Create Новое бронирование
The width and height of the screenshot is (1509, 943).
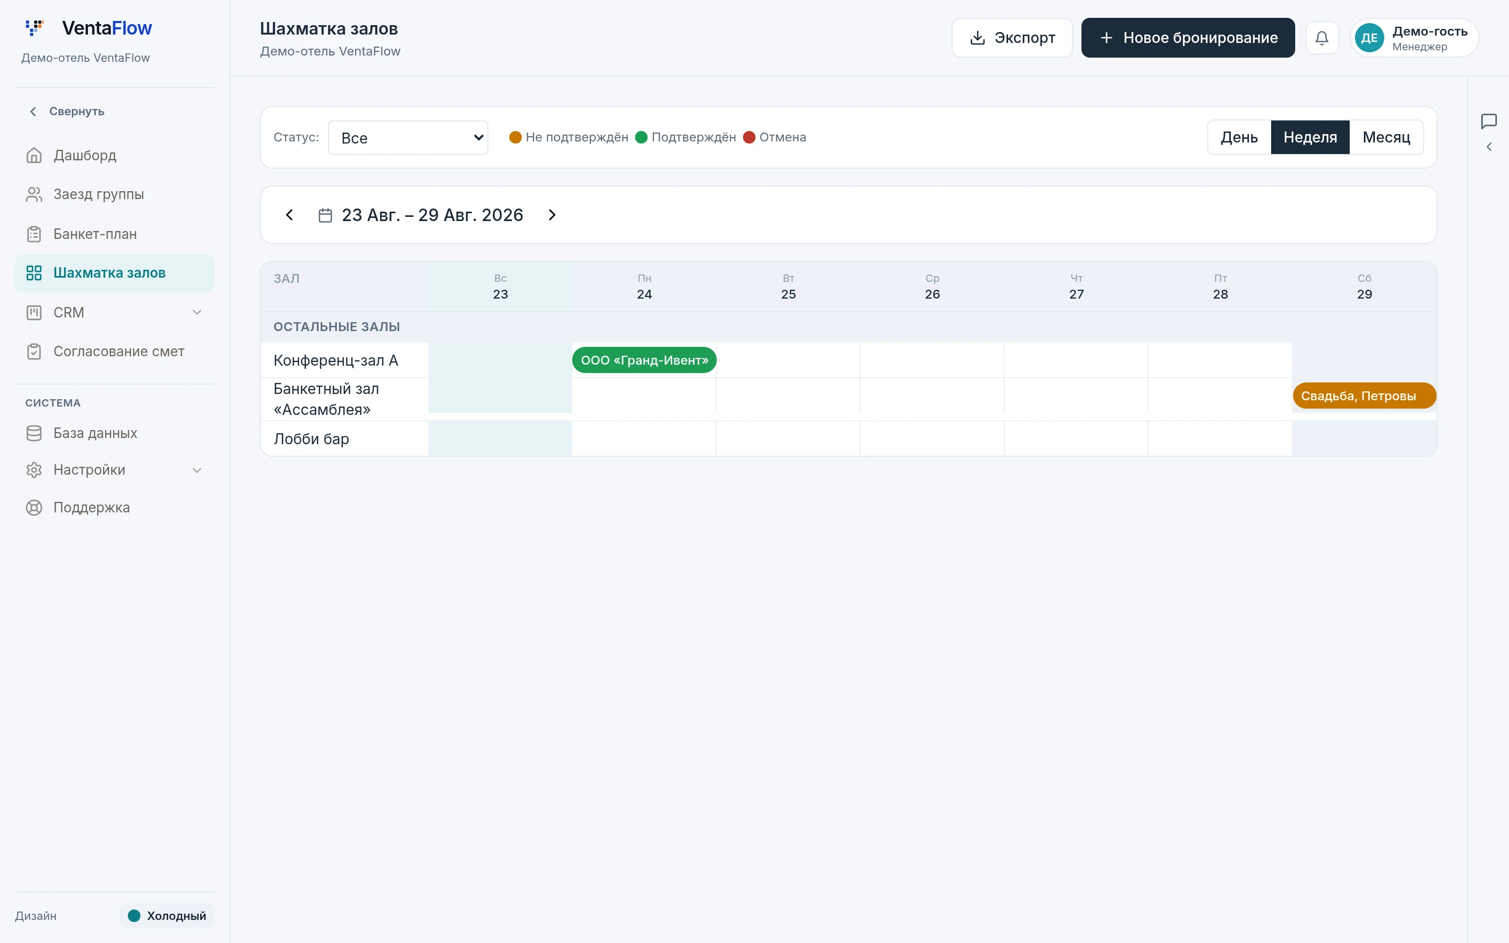click(1187, 37)
